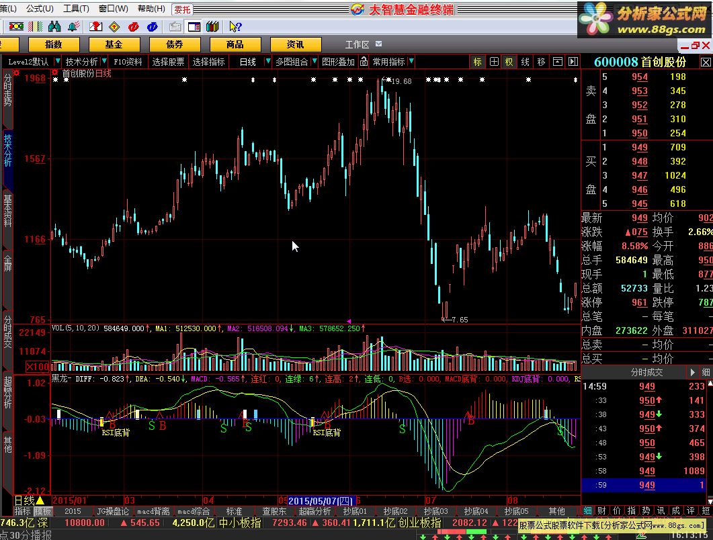Click the red circular logo icon
713x540 pixels.
[x=133, y=27]
